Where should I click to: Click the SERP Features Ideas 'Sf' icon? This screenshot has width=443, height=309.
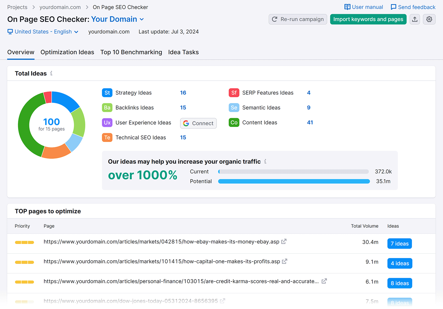234,93
